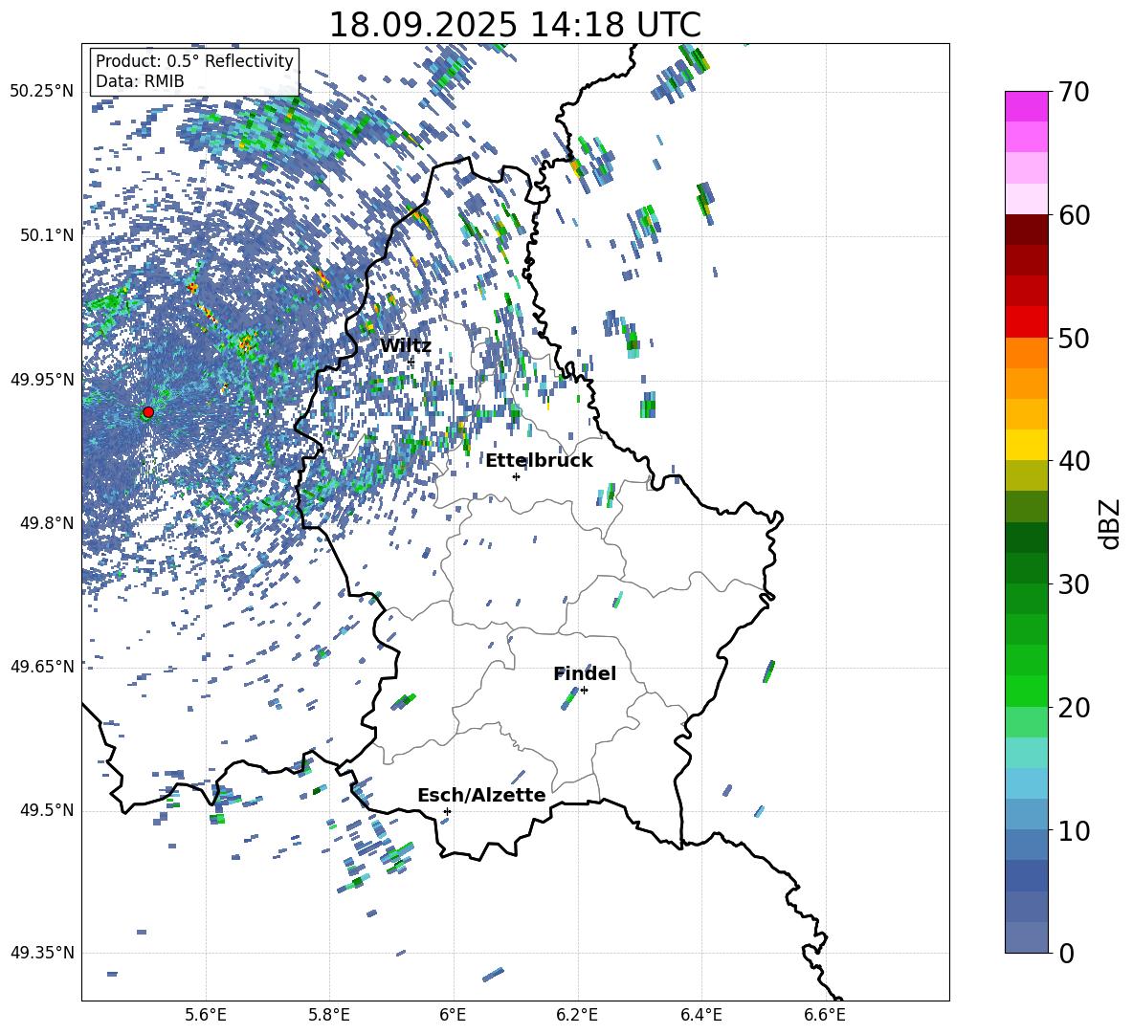This screenshot has height=1034, width=1133.
Task: Click the 70 tick on colorbar
Action: click(1074, 92)
